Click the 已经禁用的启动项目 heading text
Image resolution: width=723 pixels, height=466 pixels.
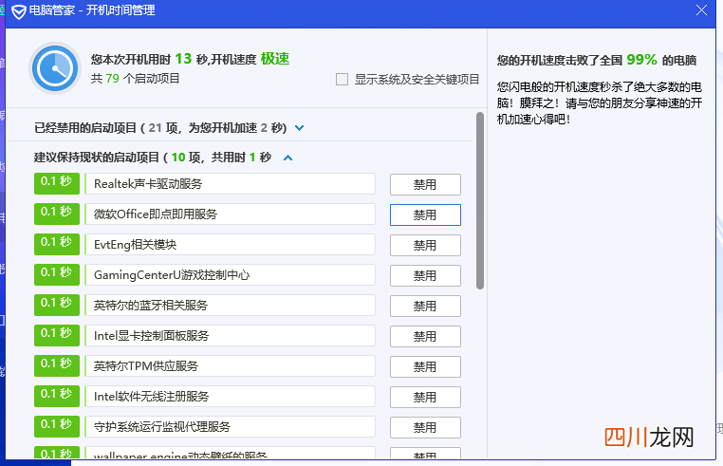pyautogui.click(x=160, y=128)
